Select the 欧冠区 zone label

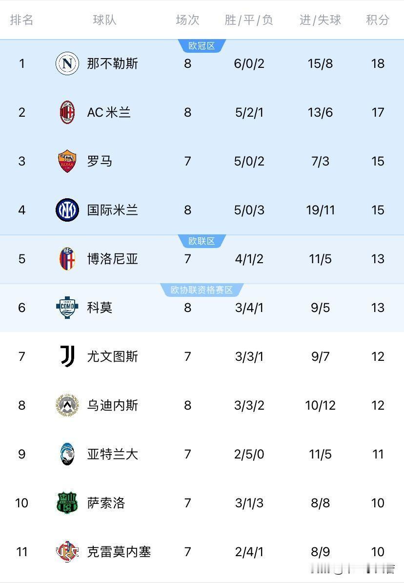click(202, 46)
